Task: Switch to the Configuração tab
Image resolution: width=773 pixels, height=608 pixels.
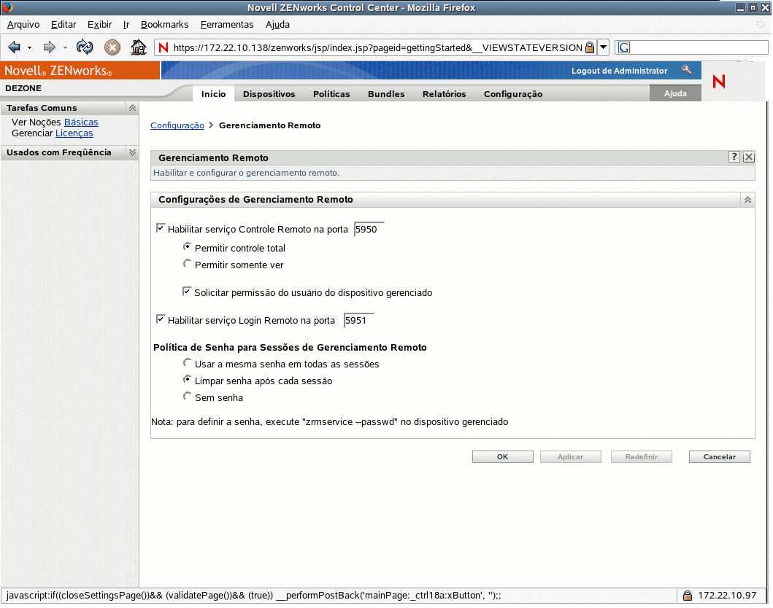Action: [513, 93]
